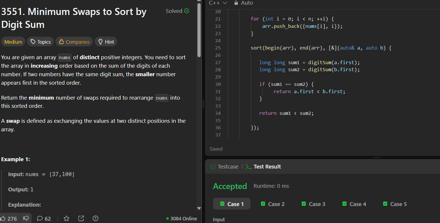The width and height of the screenshot is (440, 223).
Task: Click the Example 1 heading
Action: [16, 159]
